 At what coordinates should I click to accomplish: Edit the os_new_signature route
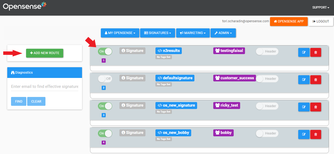tap(304, 107)
